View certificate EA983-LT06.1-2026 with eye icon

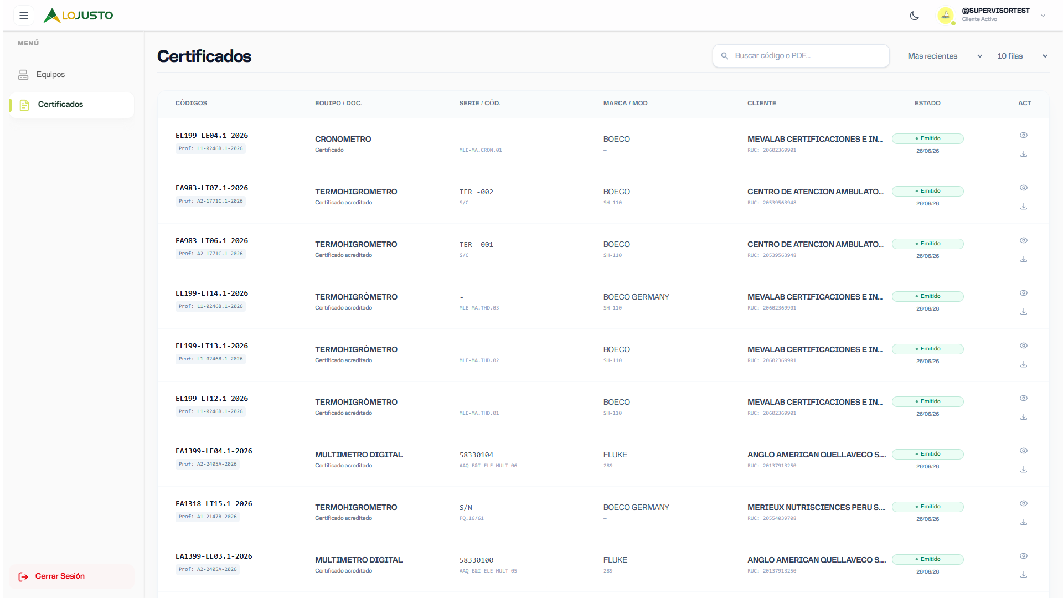pyautogui.click(x=1024, y=240)
